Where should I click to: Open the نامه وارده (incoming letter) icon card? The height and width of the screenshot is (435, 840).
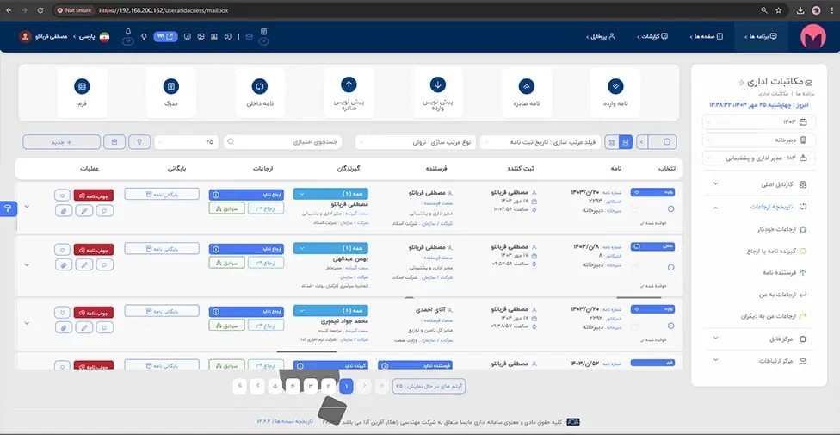click(615, 92)
